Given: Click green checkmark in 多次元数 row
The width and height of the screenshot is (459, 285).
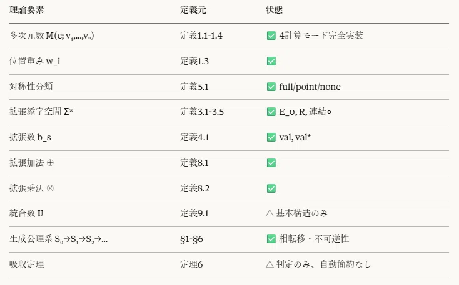Looking at the screenshot, I should pyautogui.click(x=271, y=36).
